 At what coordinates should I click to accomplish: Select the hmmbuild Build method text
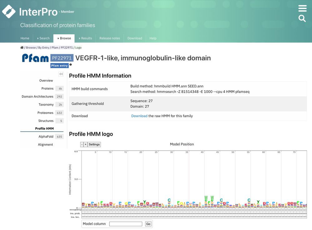[x=167, y=86]
